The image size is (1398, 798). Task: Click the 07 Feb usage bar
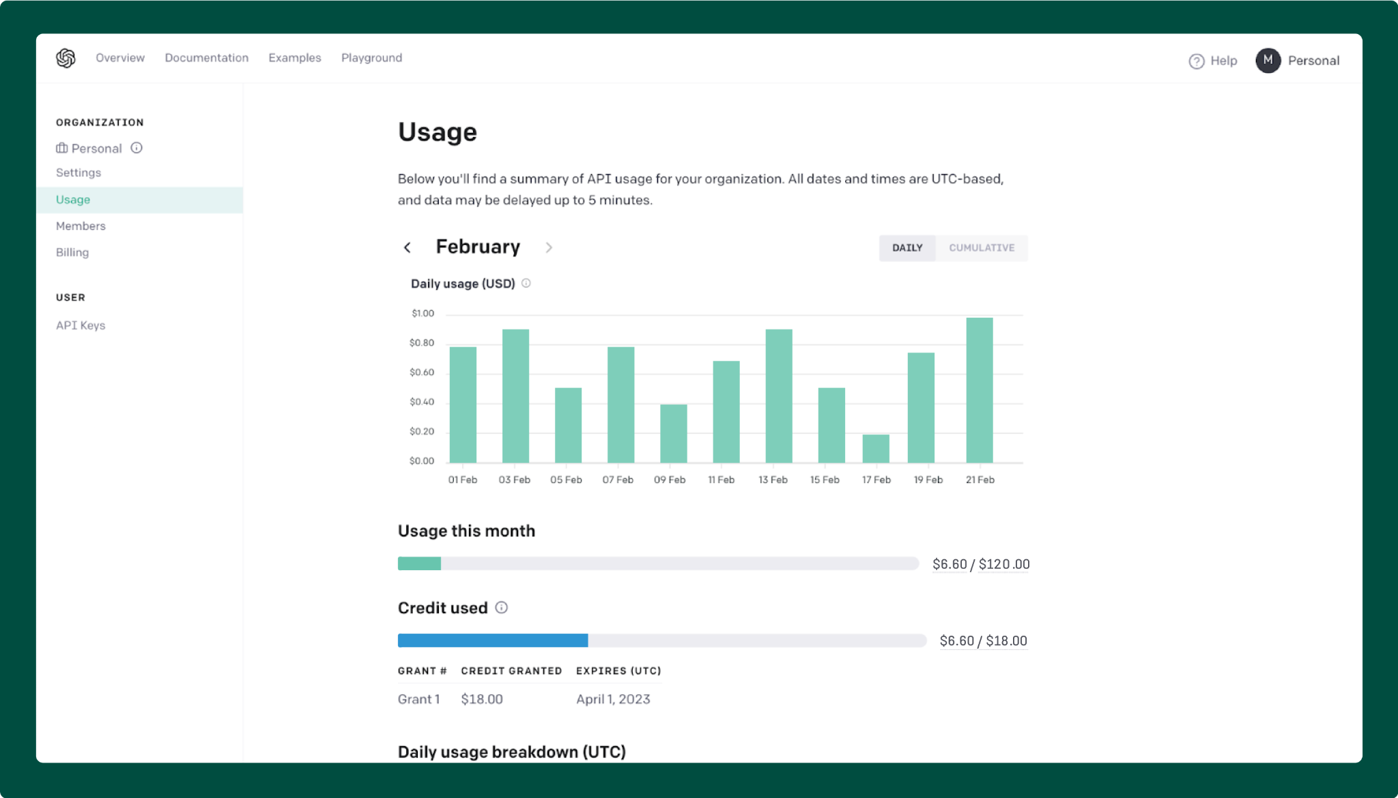620,405
